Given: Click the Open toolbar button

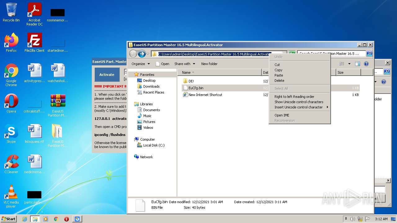Looking at the screenshot, I should [x=162, y=64].
